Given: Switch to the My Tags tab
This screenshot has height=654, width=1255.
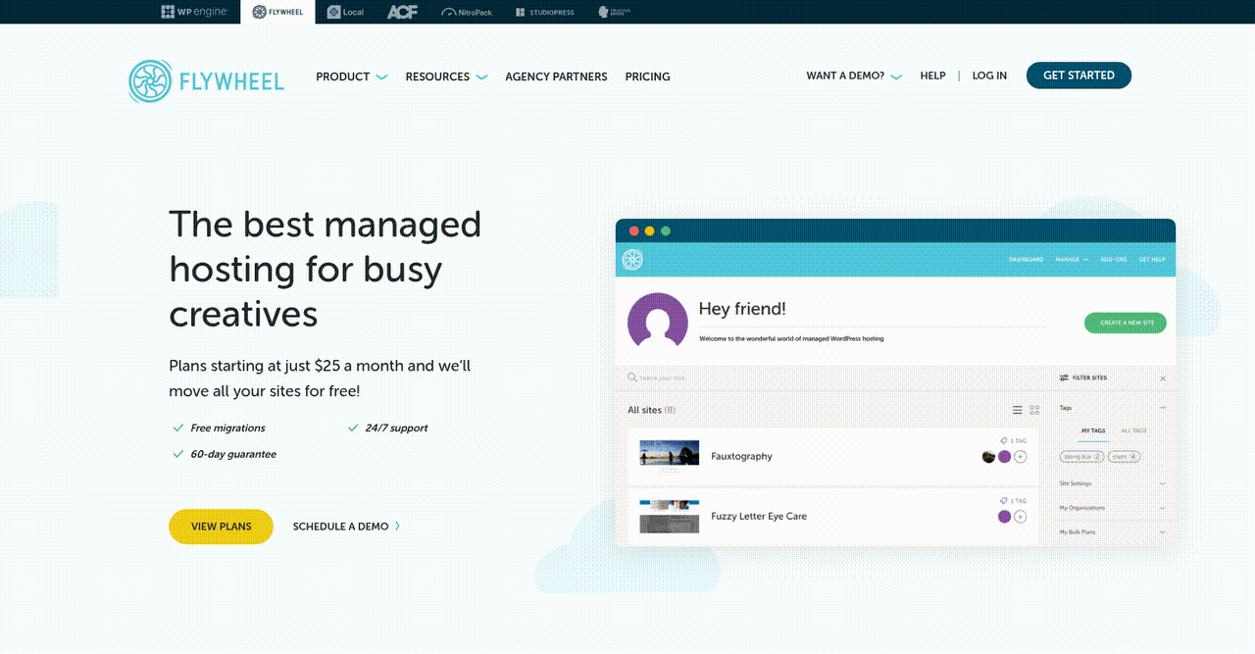Looking at the screenshot, I should tap(1093, 430).
